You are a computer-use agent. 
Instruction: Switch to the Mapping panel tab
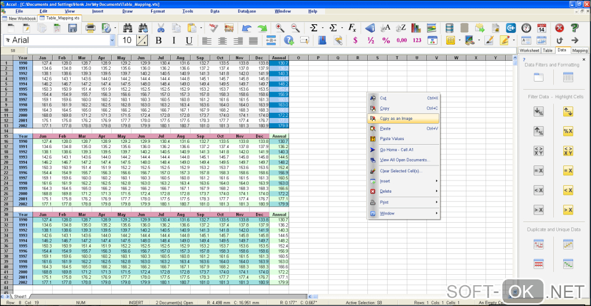pyautogui.click(x=579, y=50)
